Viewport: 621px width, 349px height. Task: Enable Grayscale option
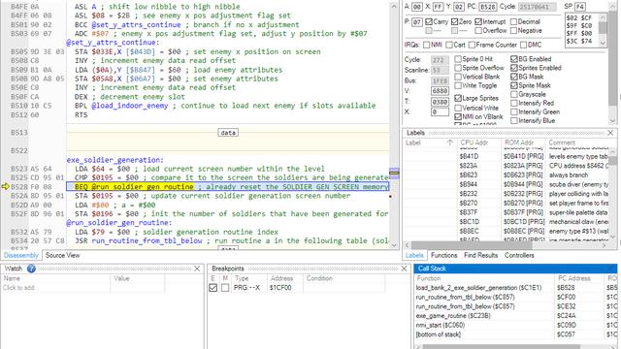pos(514,94)
